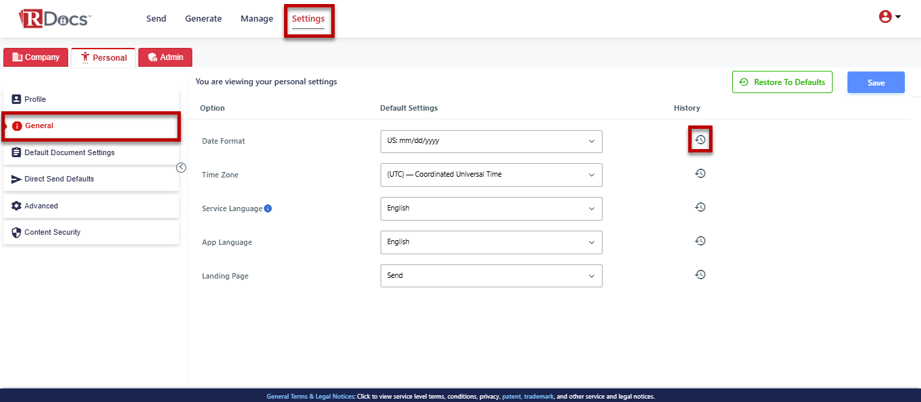Open history for Date Format setting
921x402 pixels.
[700, 140]
